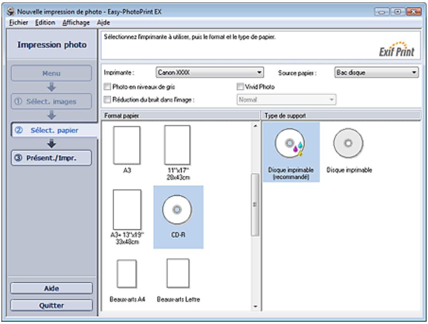Open the Affichage menu
The image size is (428, 324).
[76, 23]
